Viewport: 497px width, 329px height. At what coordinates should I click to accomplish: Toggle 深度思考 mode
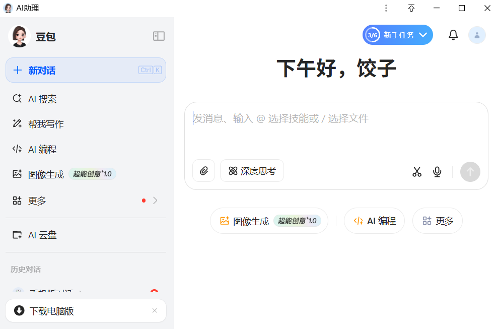pos(252,171)
